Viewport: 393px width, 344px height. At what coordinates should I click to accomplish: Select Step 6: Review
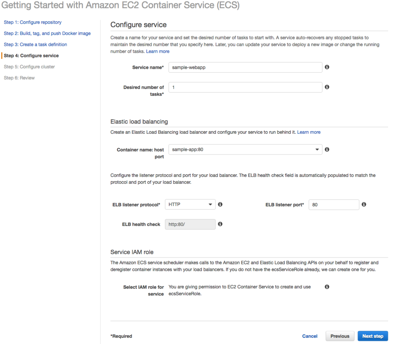pos(19,78)
